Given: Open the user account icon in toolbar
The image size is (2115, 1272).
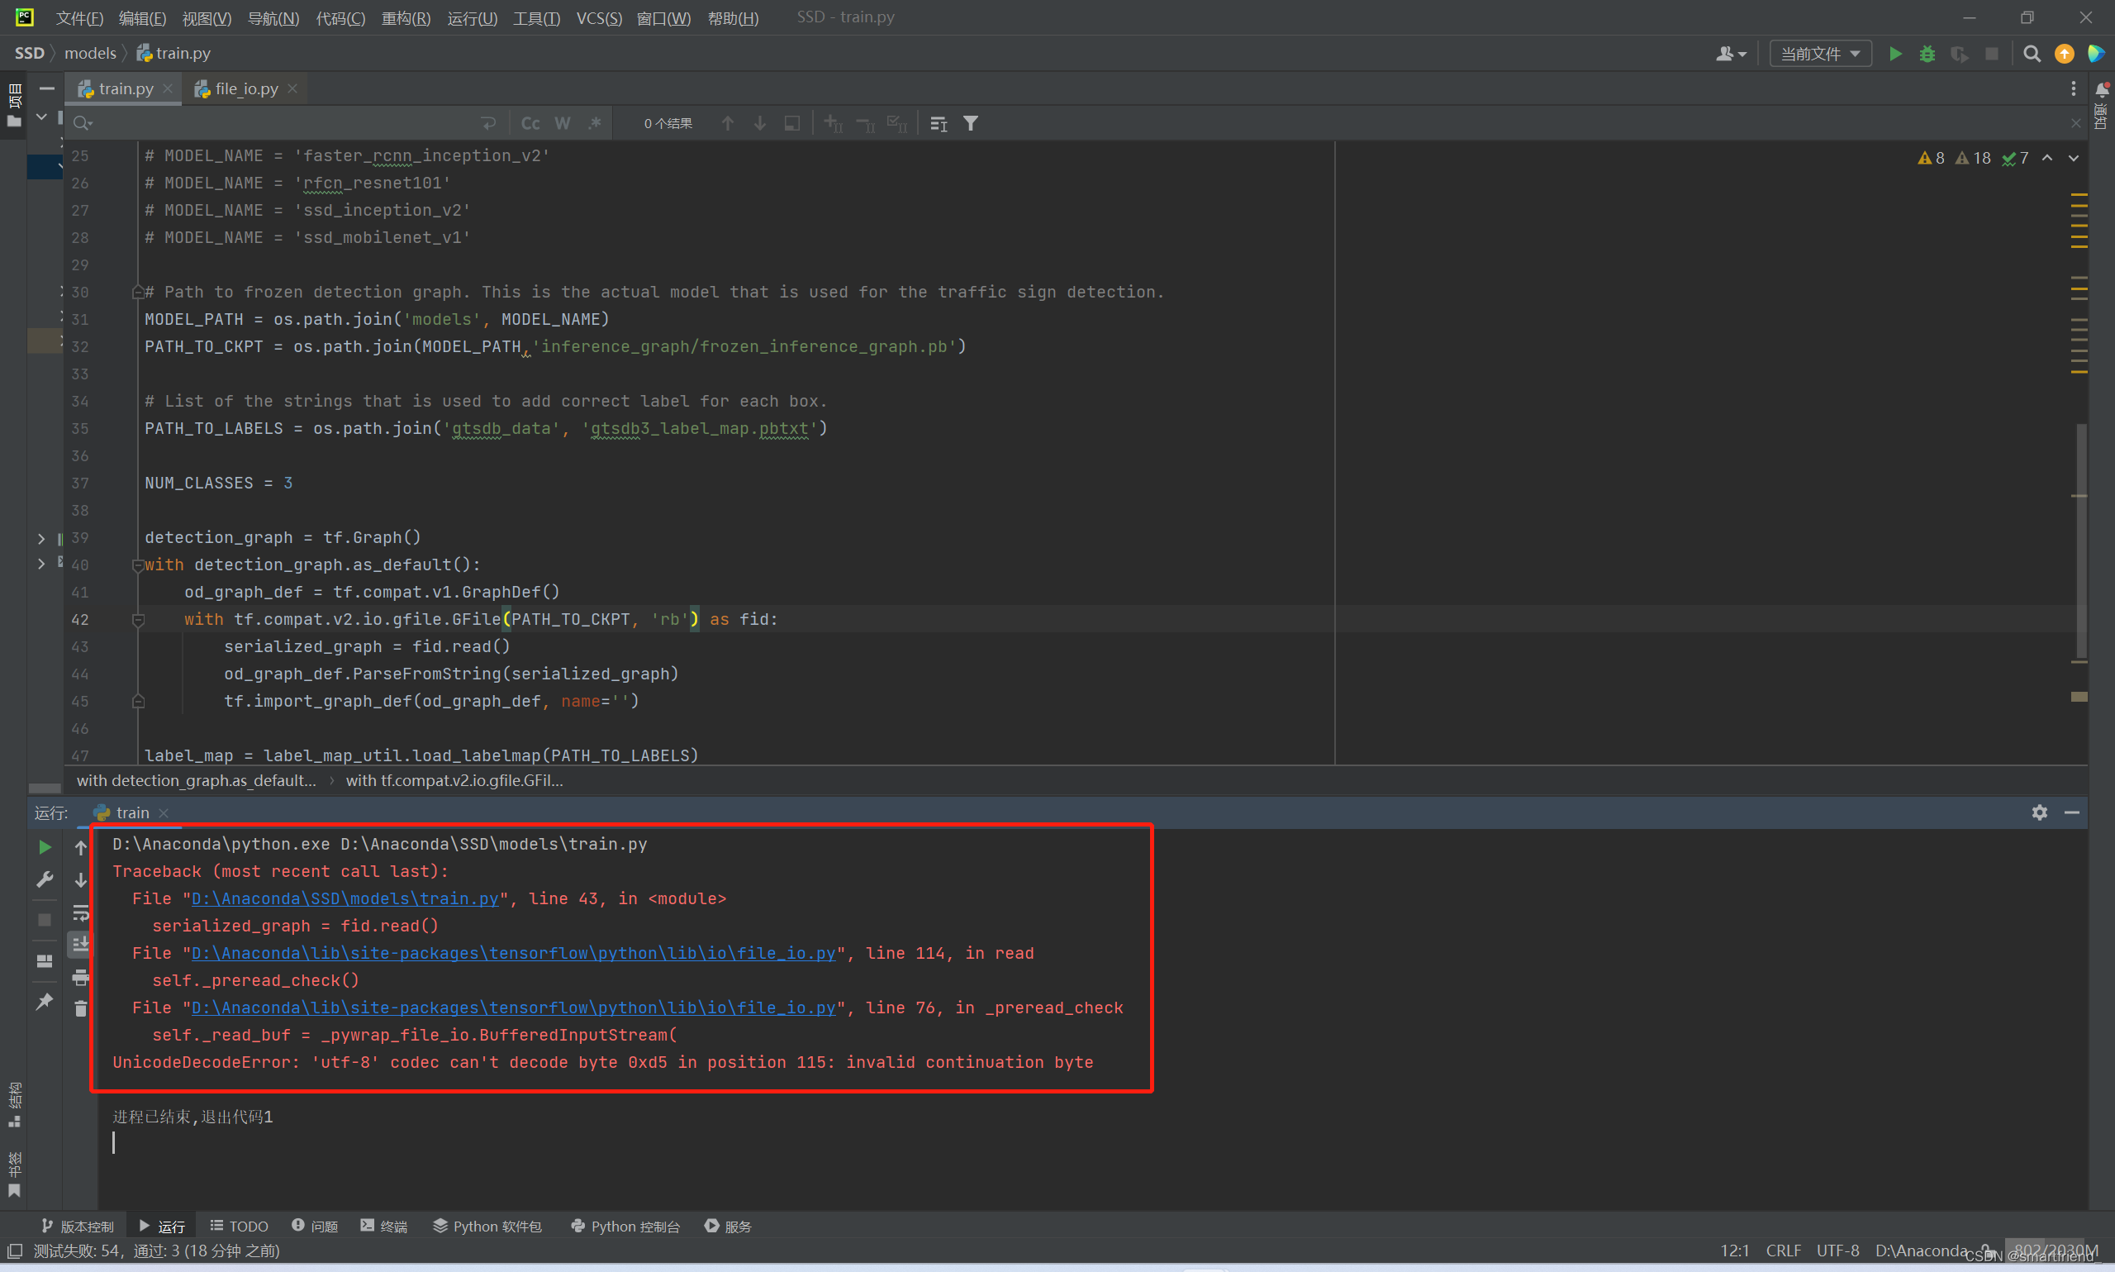Looking at the screenshot, I should pyautogui.click(x=1730, y=54).
